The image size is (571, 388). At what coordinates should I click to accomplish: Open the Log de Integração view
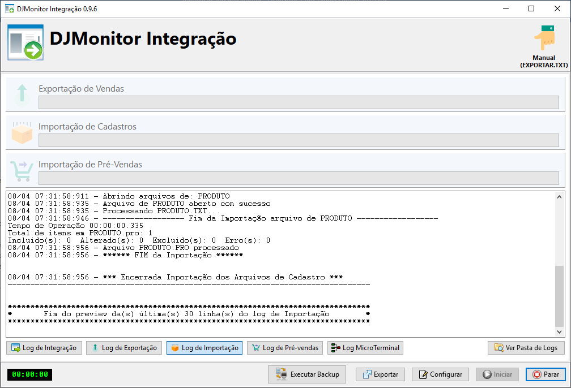44,348
